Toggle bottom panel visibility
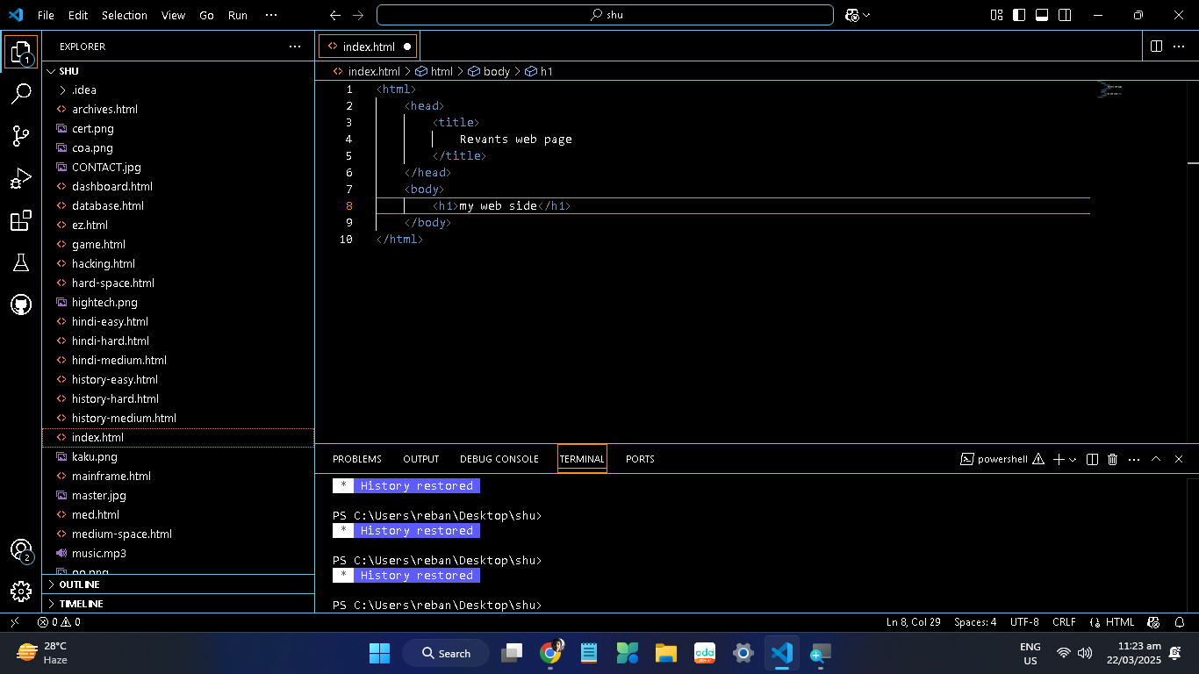1199x674 pixels. pos(1042,15)
